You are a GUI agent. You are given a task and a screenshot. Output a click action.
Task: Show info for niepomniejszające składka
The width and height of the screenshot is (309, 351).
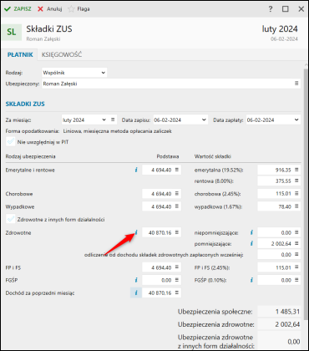click(251, 232)
